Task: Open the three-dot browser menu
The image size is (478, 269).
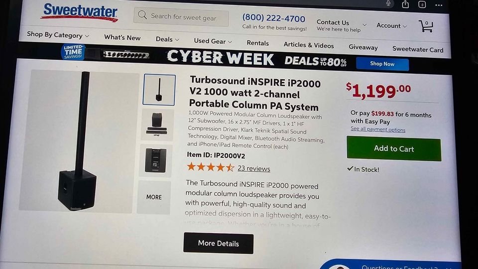Action: (x=439, y=5)
